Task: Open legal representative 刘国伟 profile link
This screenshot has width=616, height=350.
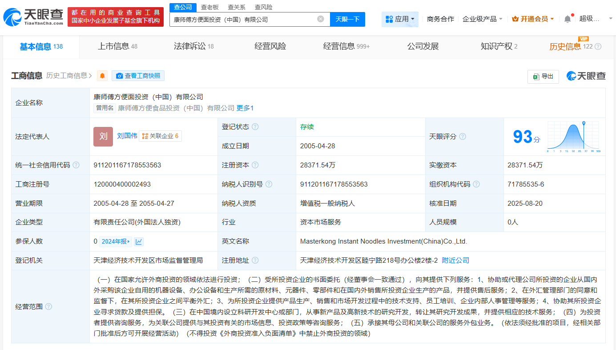Action: pyautogui.click(x=127, y=136)
